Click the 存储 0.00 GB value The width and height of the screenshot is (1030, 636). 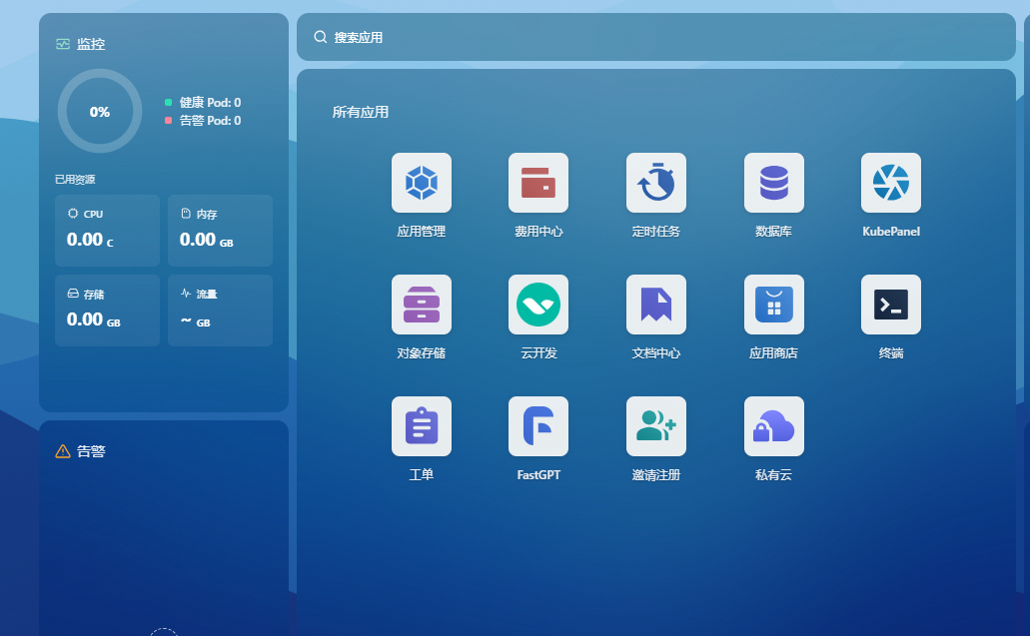pyautogui.click(x=93, y=319)
